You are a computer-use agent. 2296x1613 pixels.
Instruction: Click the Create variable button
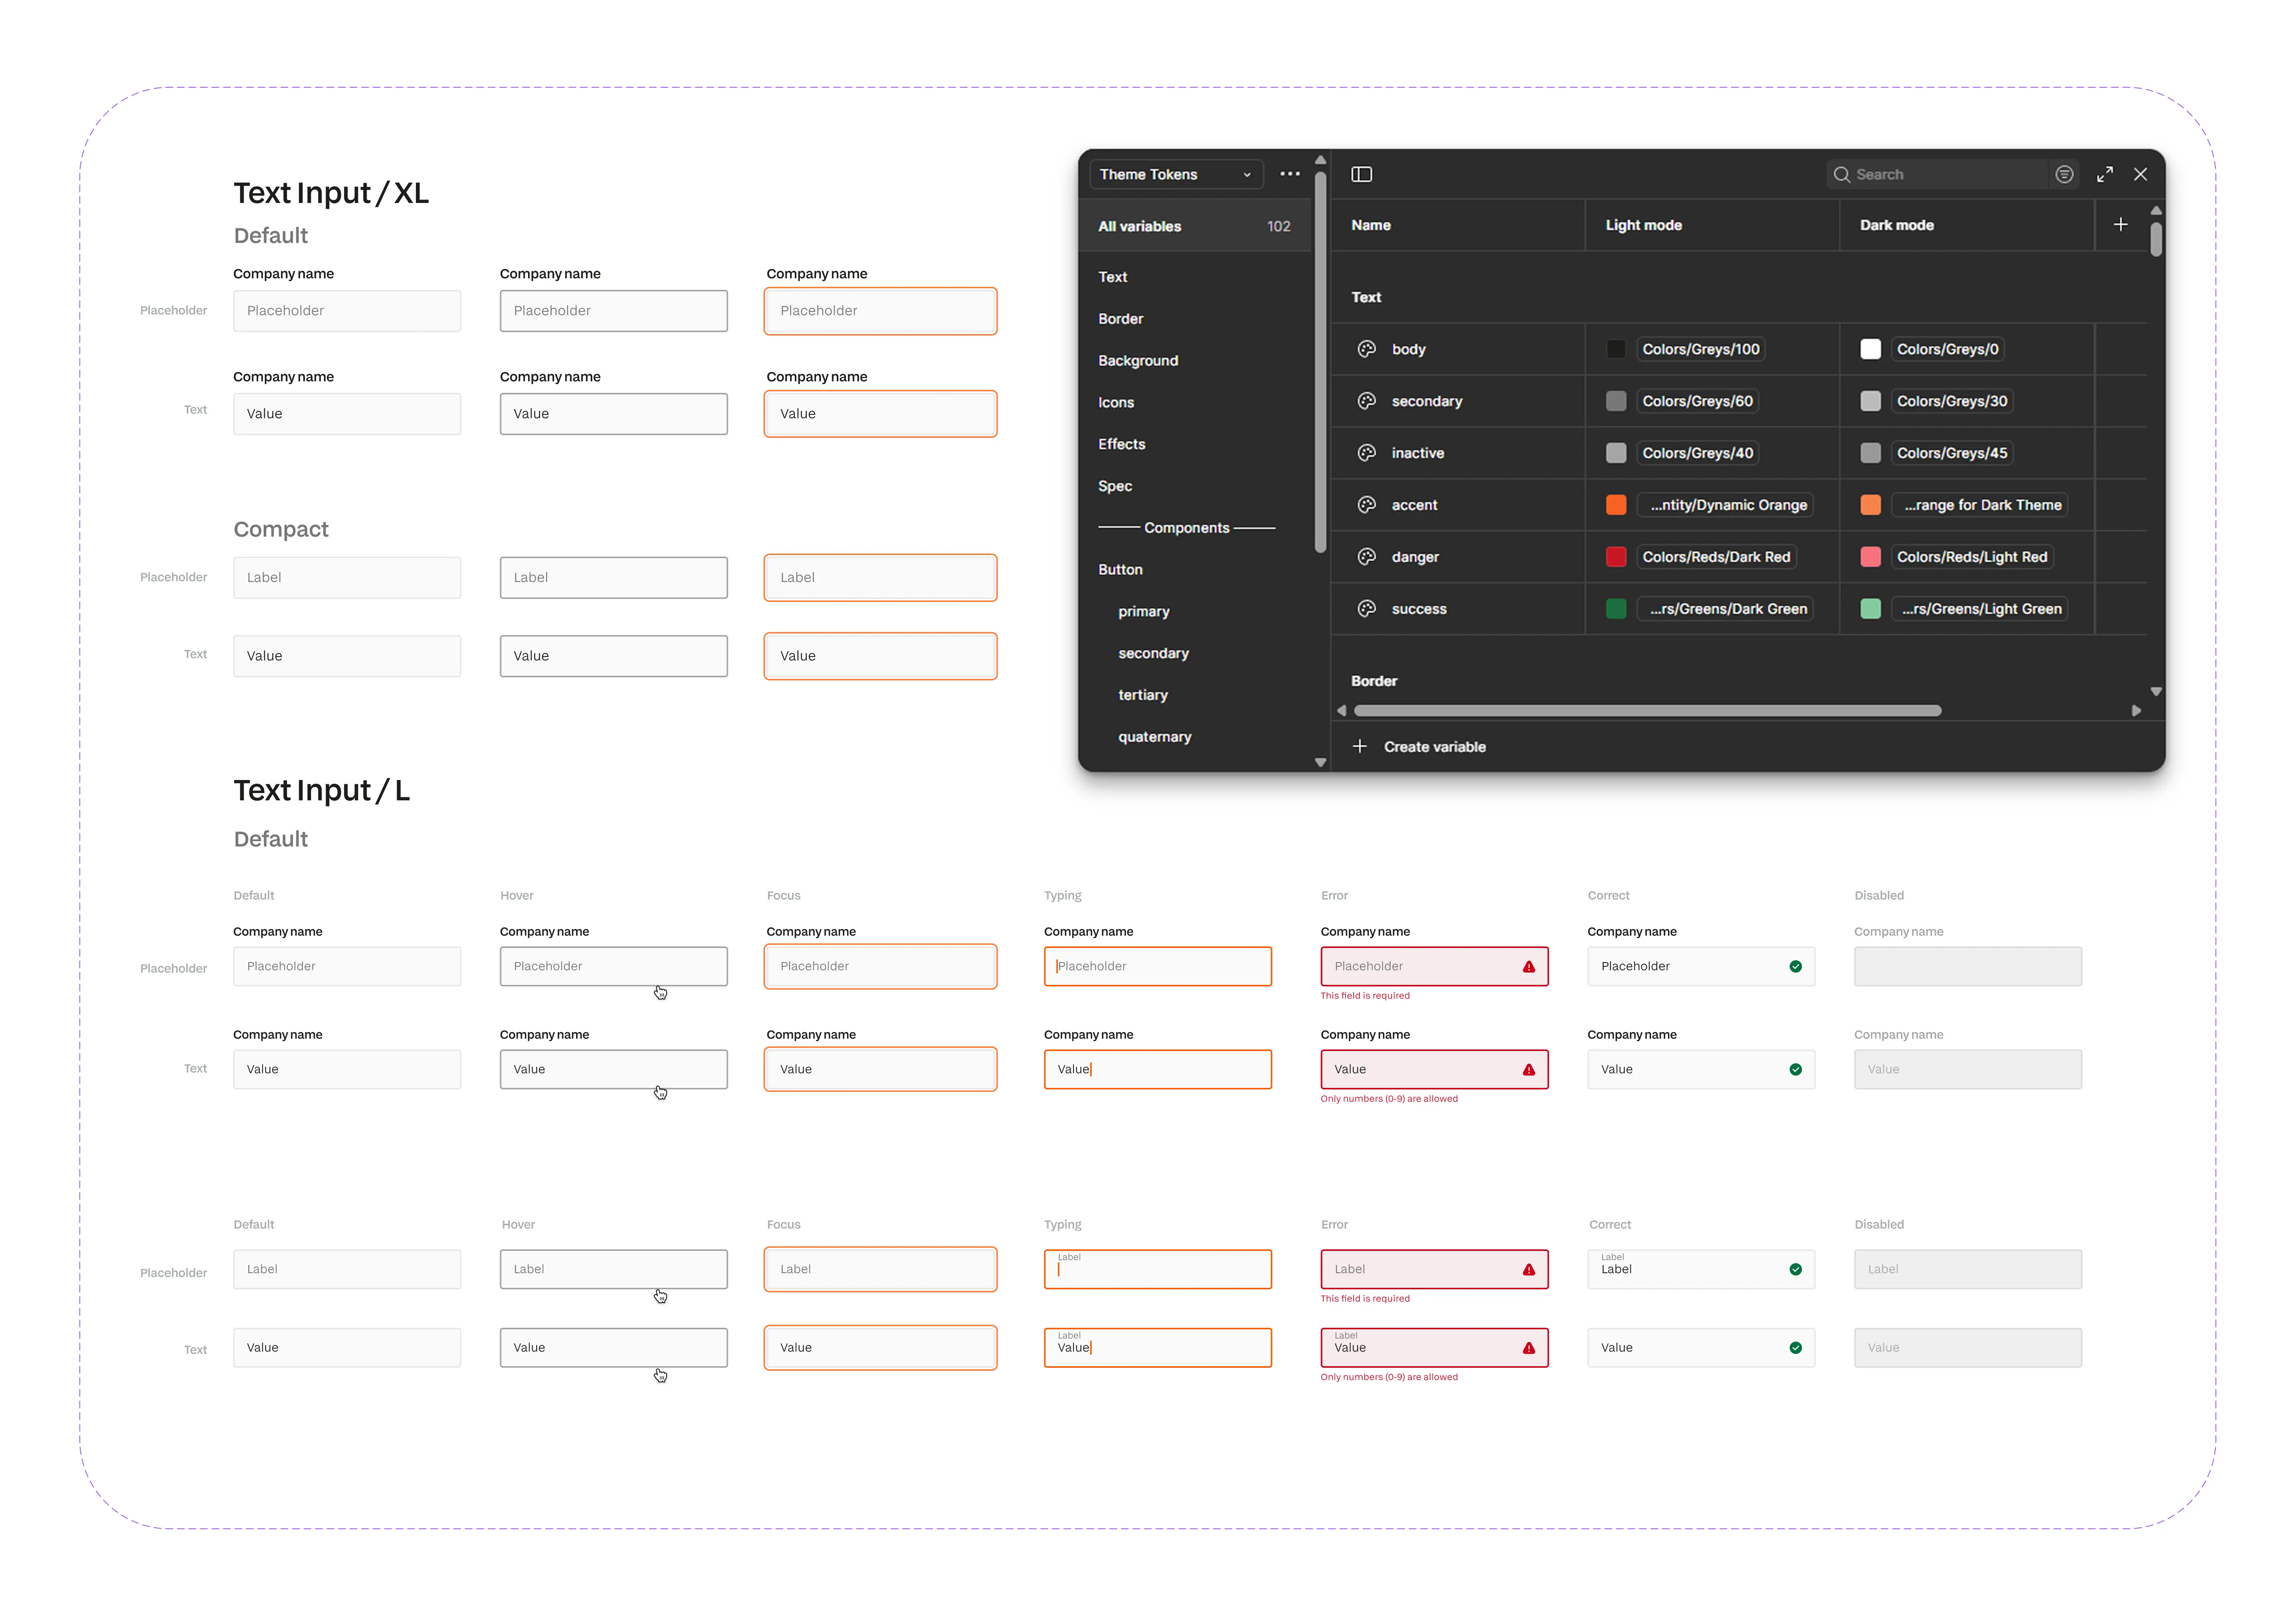click(x=1435, y=746)
